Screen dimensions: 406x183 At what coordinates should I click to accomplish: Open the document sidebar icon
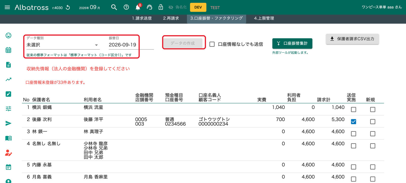(x=8, y=65)
